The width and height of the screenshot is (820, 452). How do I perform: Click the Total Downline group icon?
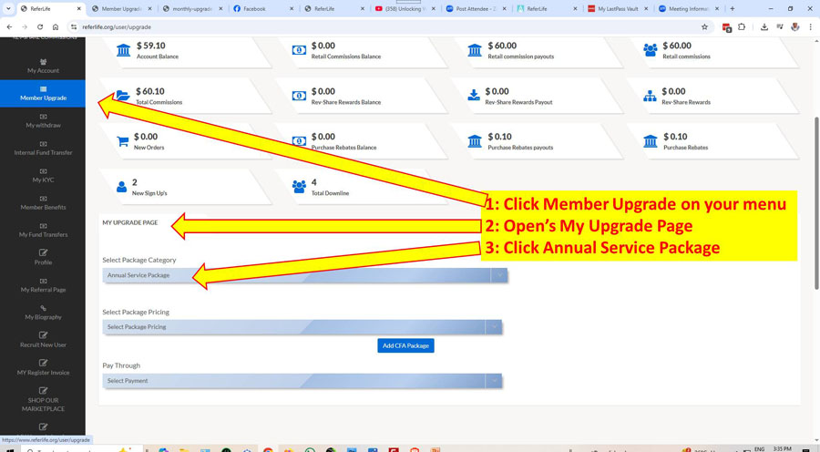299,187
